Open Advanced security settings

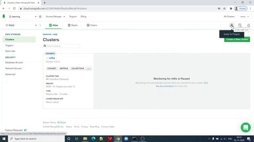click(x=10, y=75)
